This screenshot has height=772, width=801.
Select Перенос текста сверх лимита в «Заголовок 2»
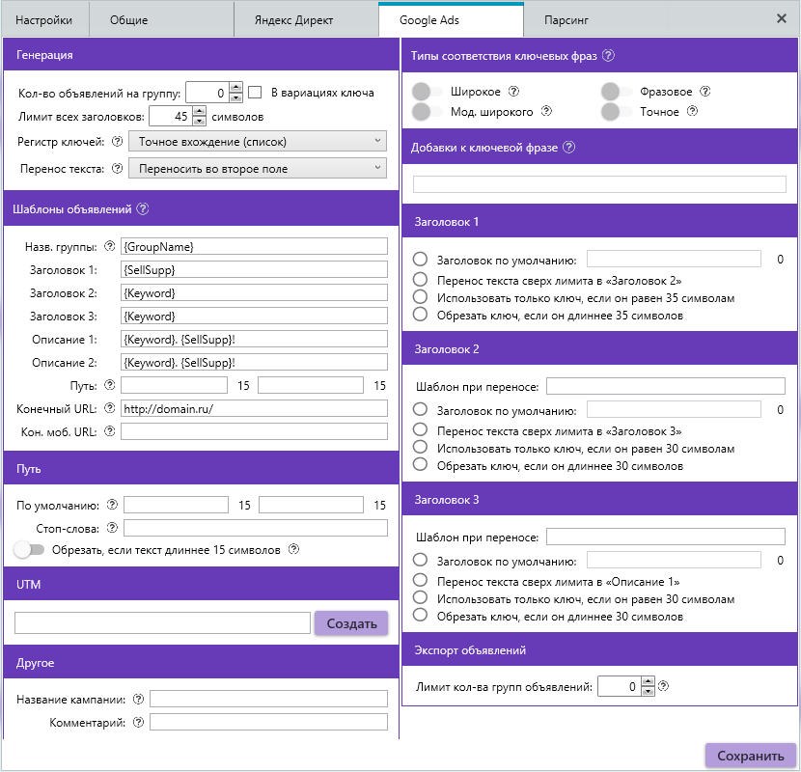coord(420,280)
